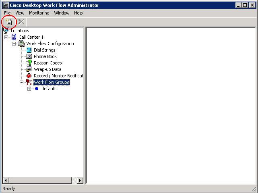Viewport: 258px width, 193px height.
Task: Click the Locations globe icon
Action: pos(6,31)
